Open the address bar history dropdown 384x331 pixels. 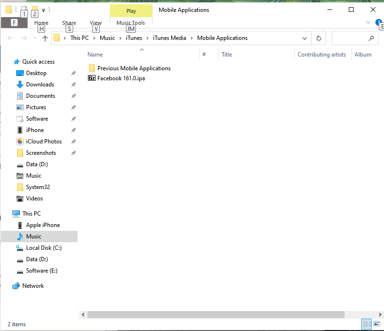[305, 38]
